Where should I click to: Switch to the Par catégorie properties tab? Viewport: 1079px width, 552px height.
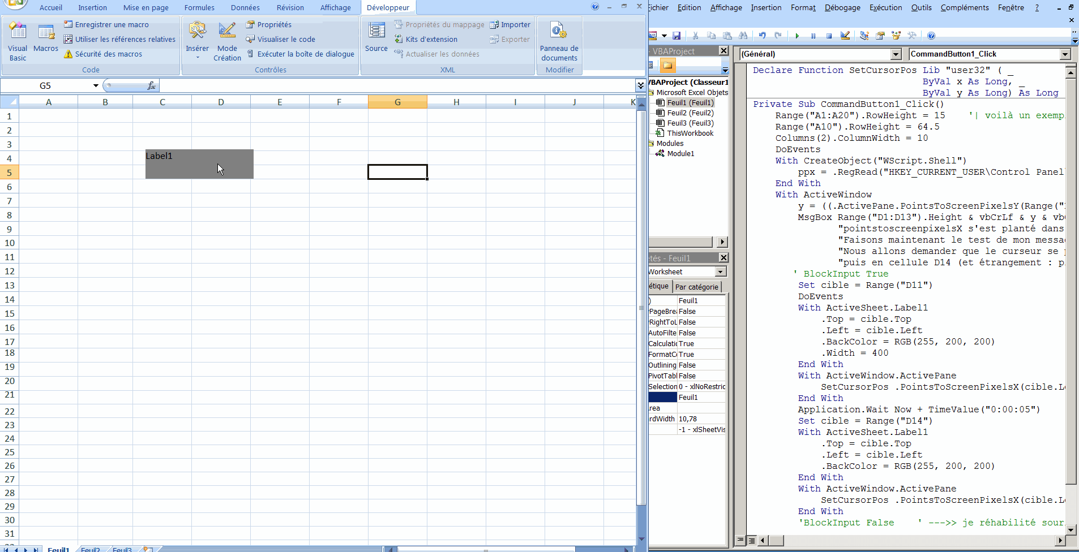(696, 287)
